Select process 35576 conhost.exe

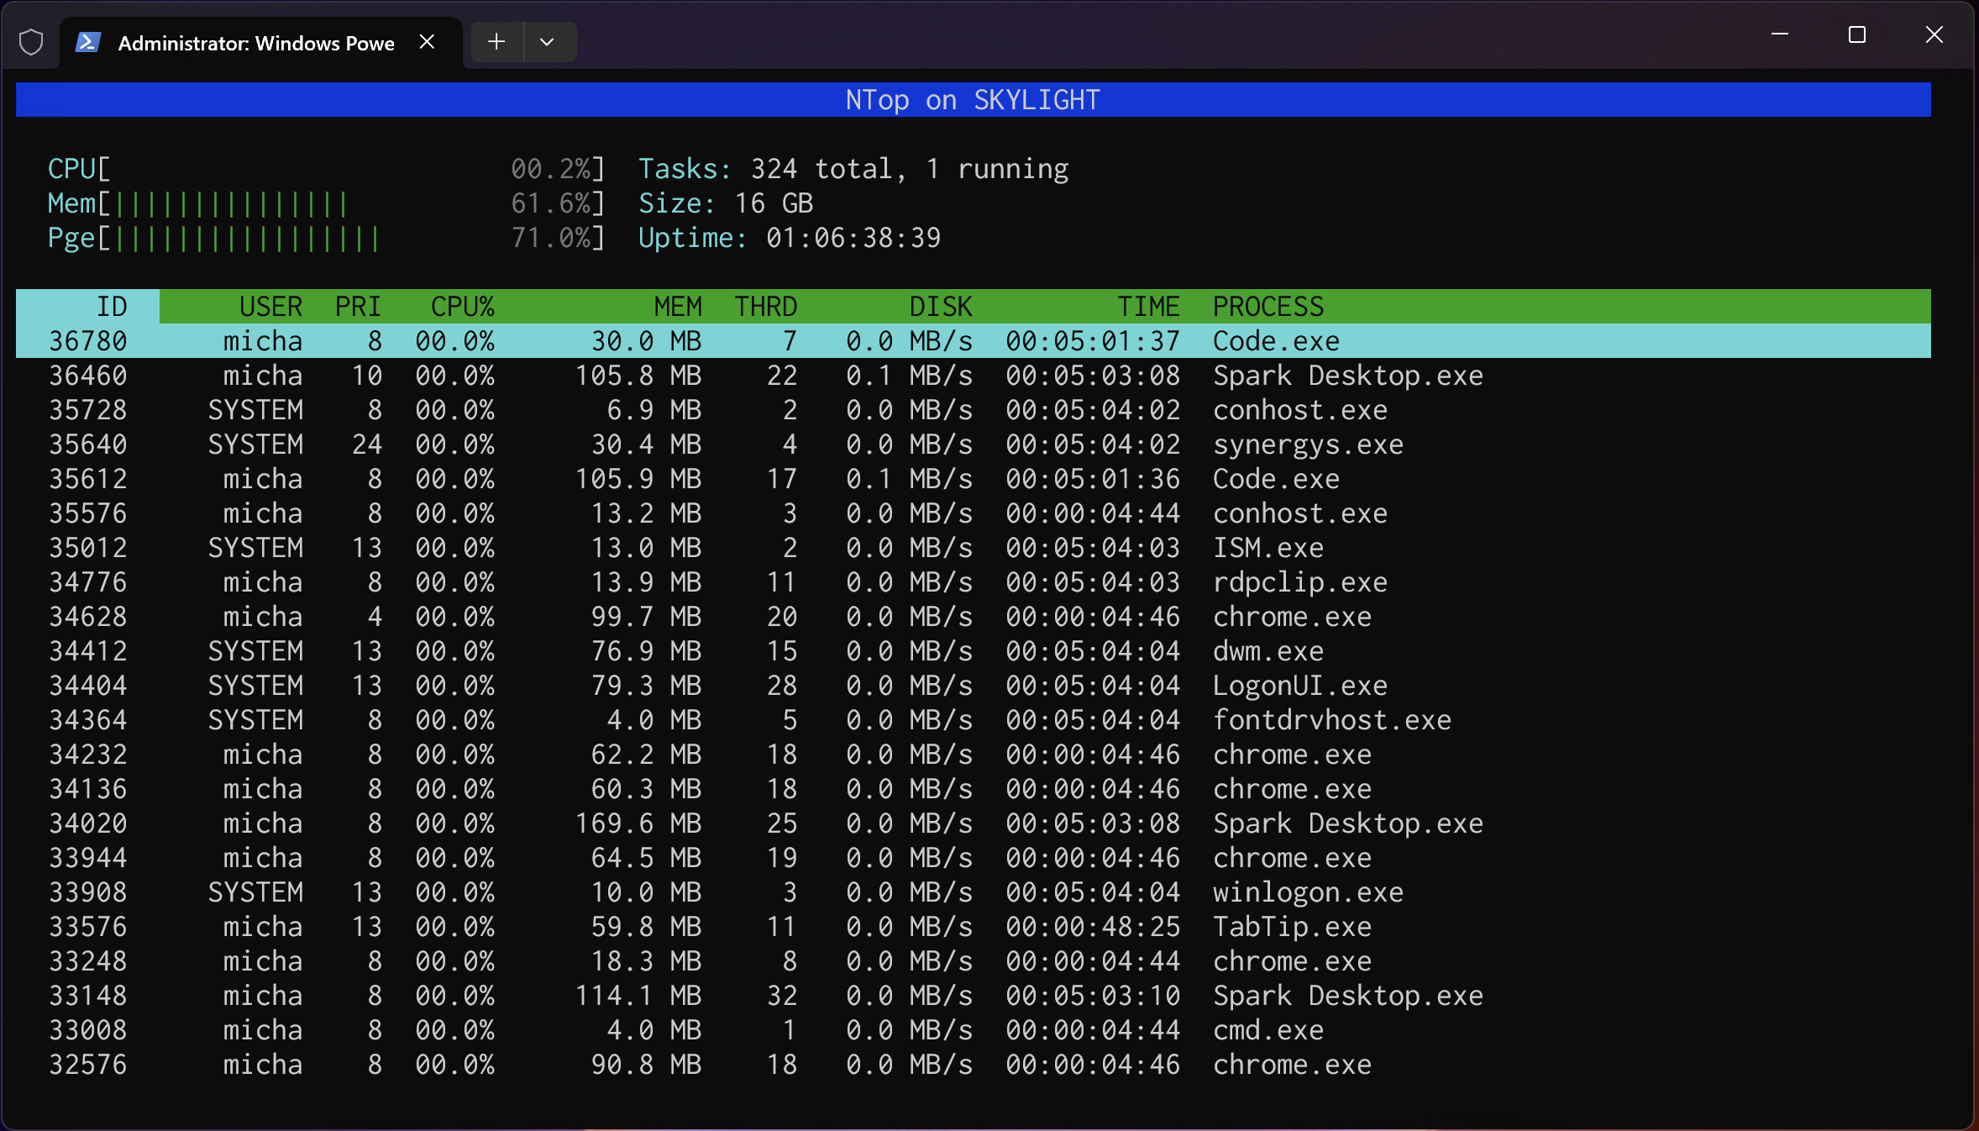pos(973,513)
